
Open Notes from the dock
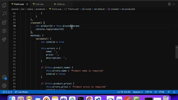[55, 98]
